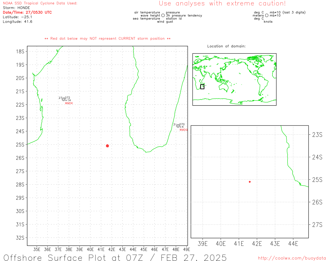
Task: Click the world location thumbnail map
Action: [234, 80]
